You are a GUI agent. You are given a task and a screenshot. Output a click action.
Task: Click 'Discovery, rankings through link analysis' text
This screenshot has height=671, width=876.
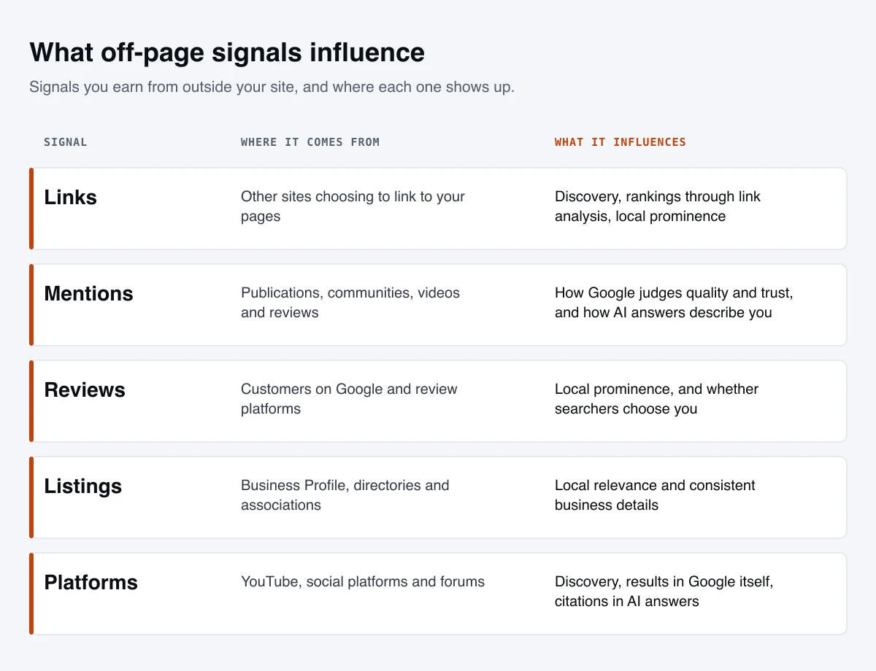pyautogui.click(x=658, y=206)
